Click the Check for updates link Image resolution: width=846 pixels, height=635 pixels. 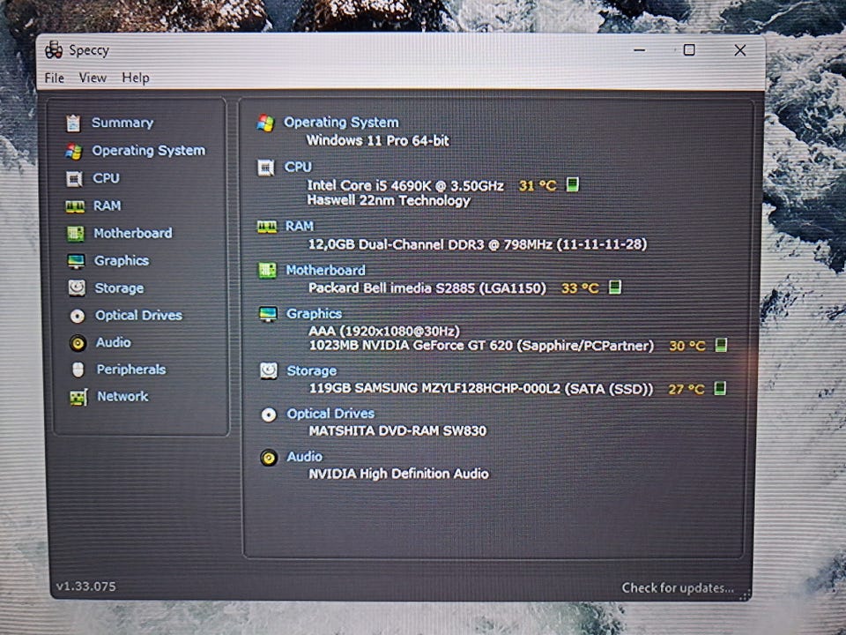click(x=678, y=587)
